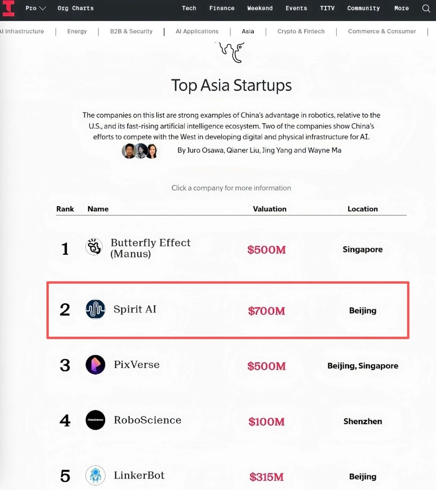Click the Butterfly Effect (Manus) logo
Image resolution: width=436 pixels, height=490 pixels.
(x=94, y=247)
